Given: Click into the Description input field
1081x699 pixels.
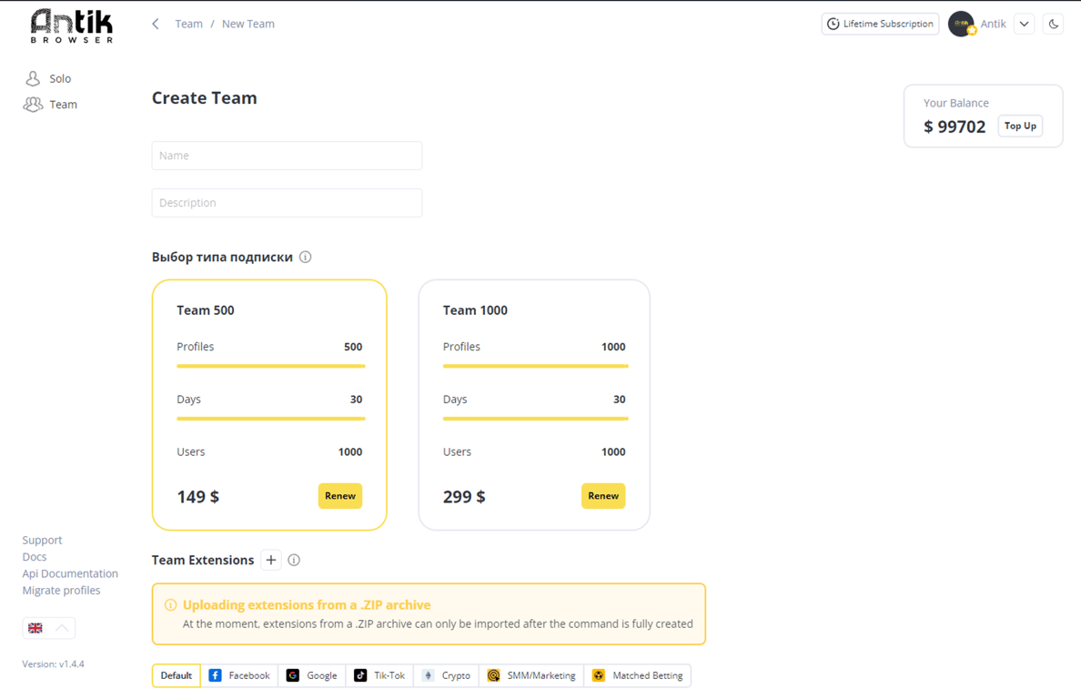Looking at the screenshot, I should [287, 203].
